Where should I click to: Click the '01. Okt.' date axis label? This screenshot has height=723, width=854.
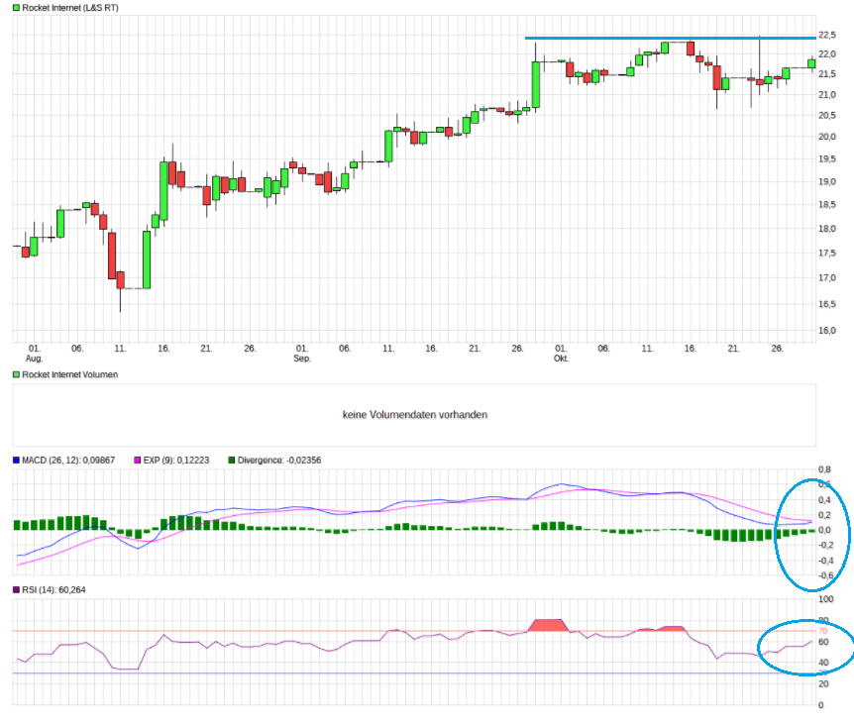[x=561, y=354]
